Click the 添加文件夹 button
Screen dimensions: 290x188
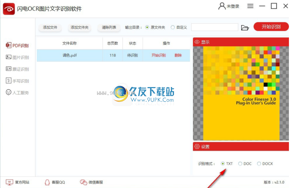(x=80, y=28)
